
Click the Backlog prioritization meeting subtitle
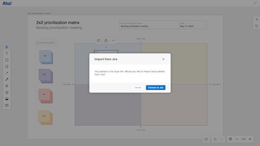59,28
